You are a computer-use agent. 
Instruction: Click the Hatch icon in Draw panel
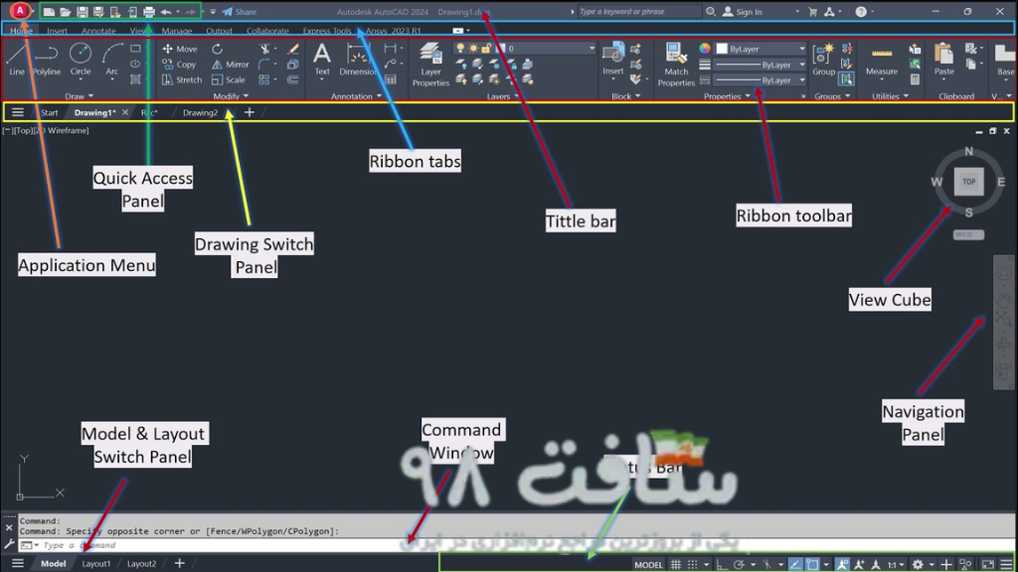(x=135, y=79)
